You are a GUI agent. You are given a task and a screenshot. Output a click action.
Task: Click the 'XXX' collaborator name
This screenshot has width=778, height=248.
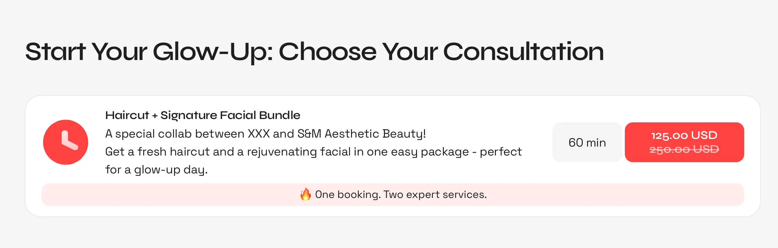[x=259, y=134]
